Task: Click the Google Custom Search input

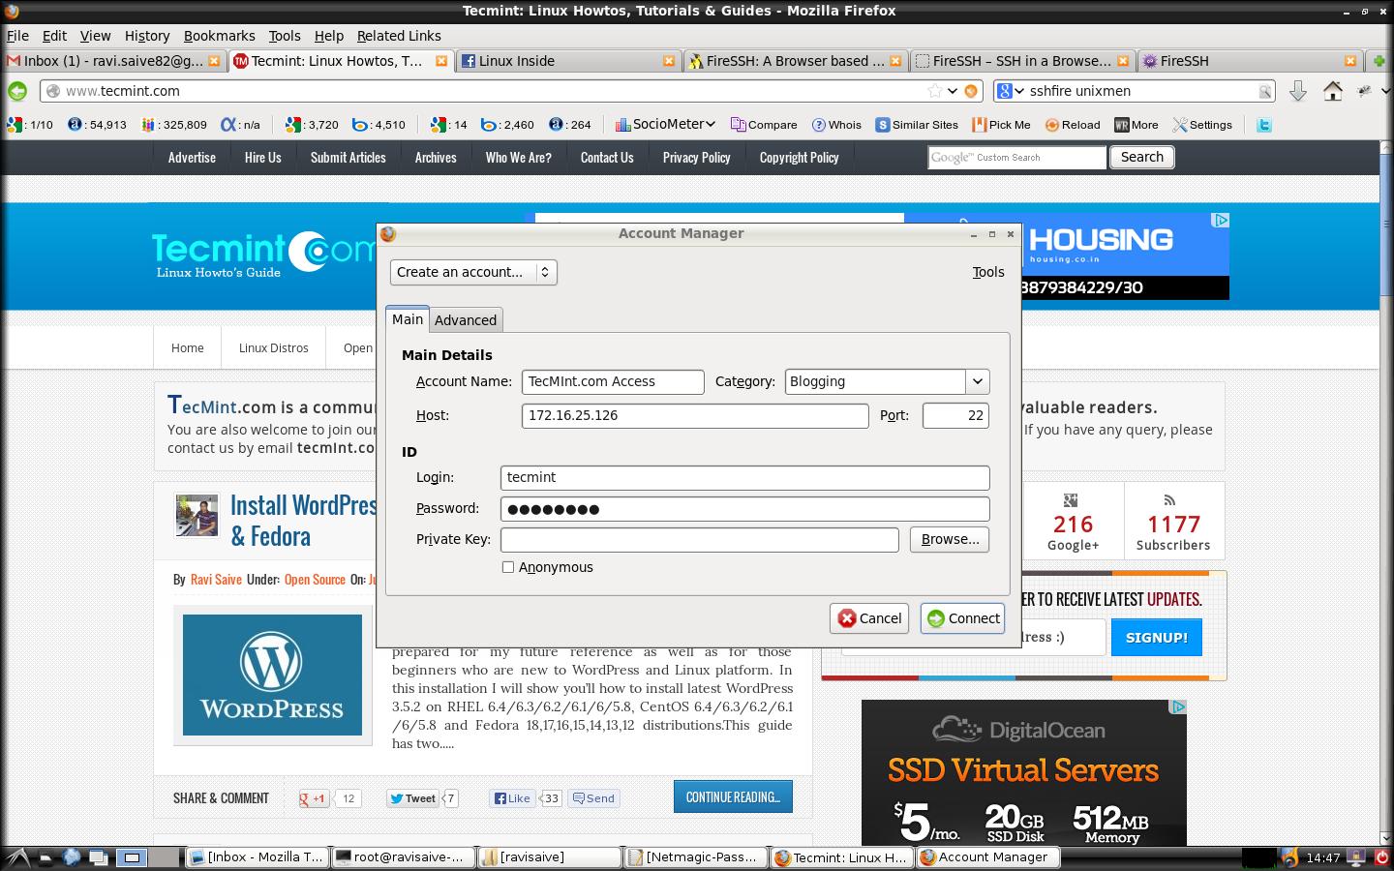Action: tap(1017, 157)
